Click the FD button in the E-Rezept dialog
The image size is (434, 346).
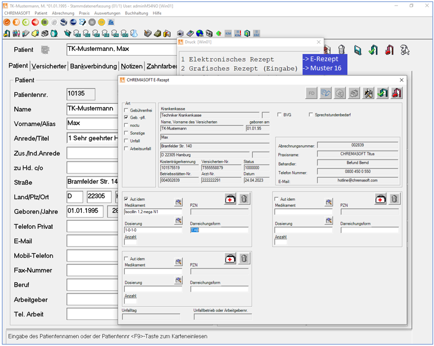click(x=311, y=93)
